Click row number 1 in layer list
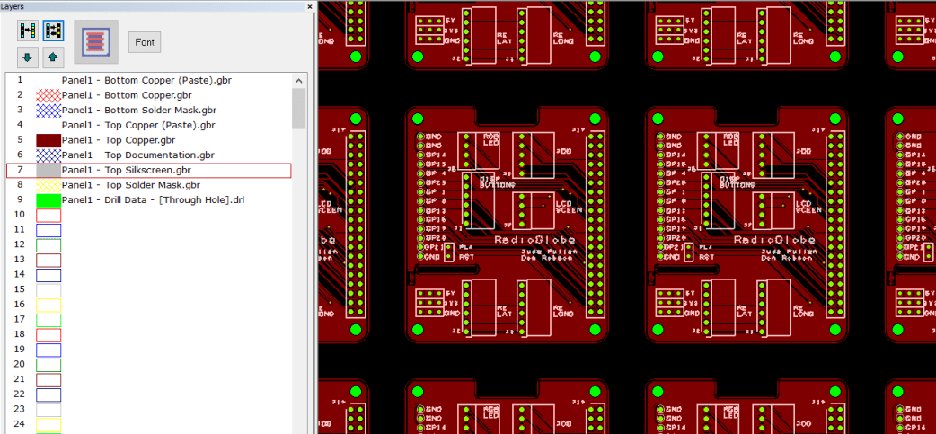Image resolution: width=936 pixels, height=434 pixels. (21, 79)
